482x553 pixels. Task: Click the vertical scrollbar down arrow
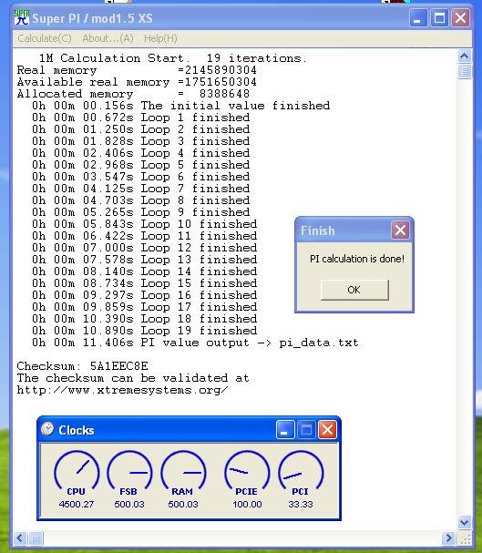465,522
